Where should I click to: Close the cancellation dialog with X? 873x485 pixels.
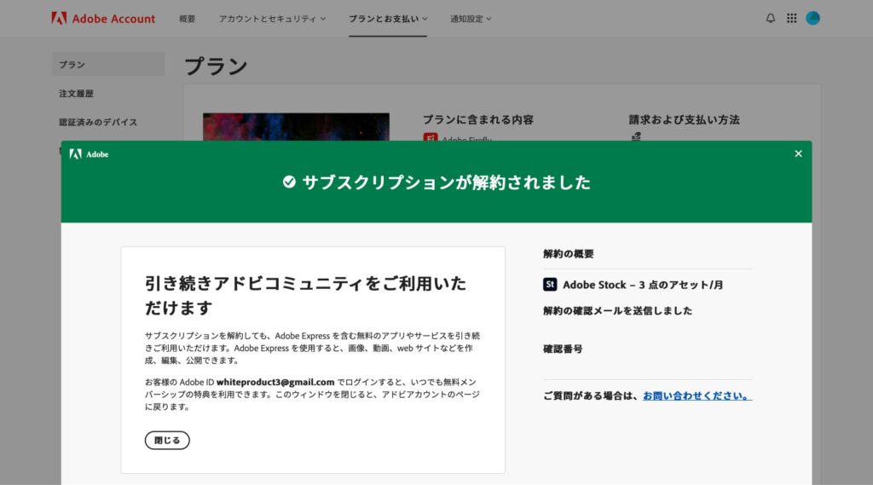pos(798,153)
